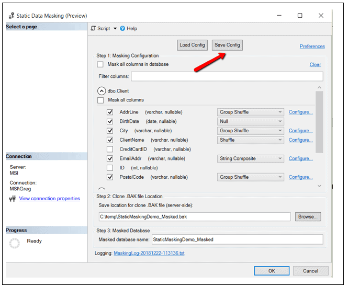Image resolution: width=348 pixels, height=287 pixels.
Task: Click the connection properties network icon
Action: point(12,199)
